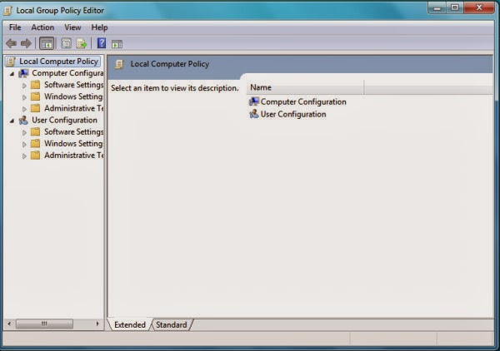Expand Administrative Templates under User Configuration

point(24,156)
